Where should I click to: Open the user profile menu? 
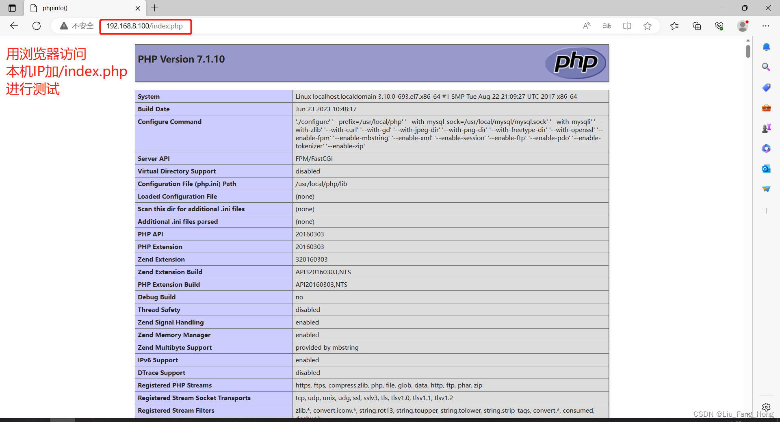pos(743,26)
